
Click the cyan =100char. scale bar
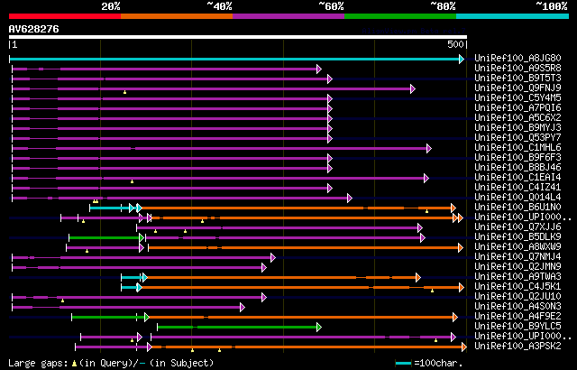403,364
